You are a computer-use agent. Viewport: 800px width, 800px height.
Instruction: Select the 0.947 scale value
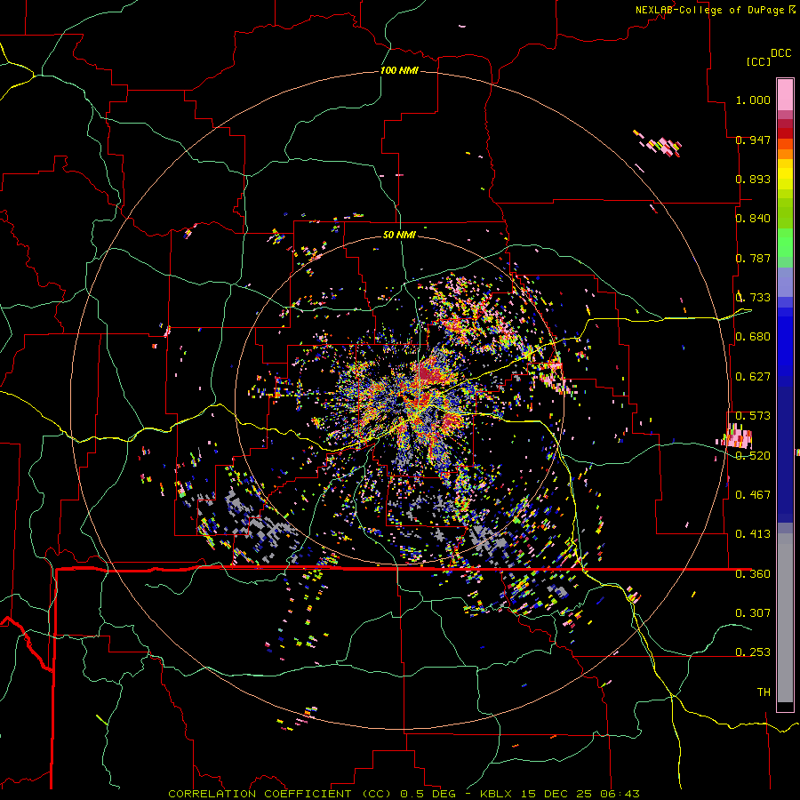click(x=753, y=140)
